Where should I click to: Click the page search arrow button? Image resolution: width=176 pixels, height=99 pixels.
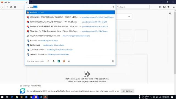point(129,16)
